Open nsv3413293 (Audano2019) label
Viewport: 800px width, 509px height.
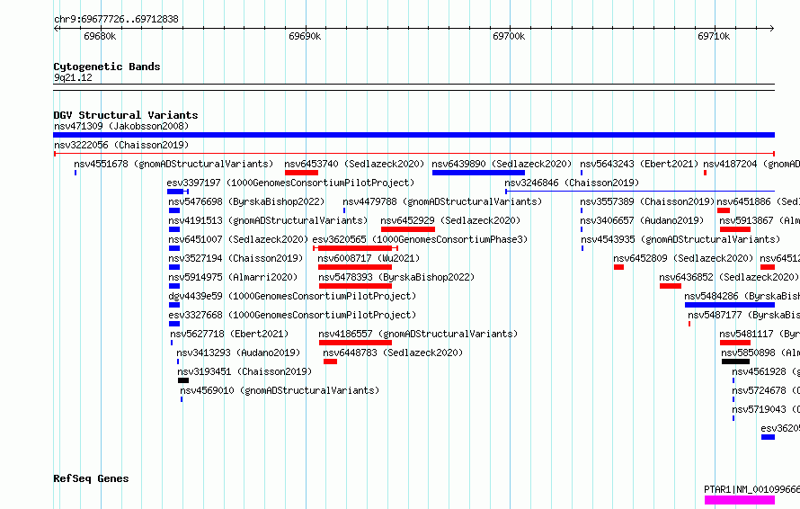point(238,353)
